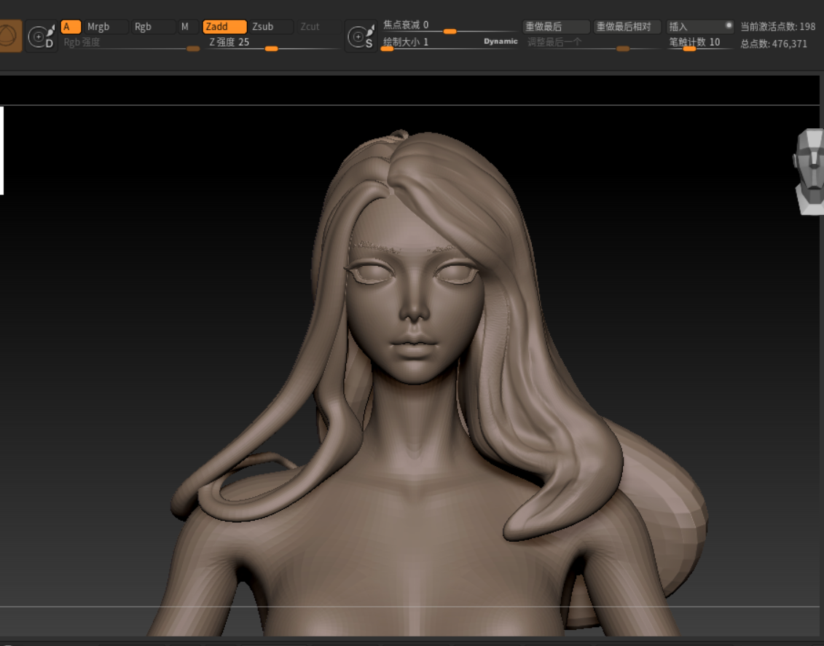Adjust the Z强度 25 slider
The width and height of the screenshot is (824, 646).
pyautogui.click(x=273, y=44)
